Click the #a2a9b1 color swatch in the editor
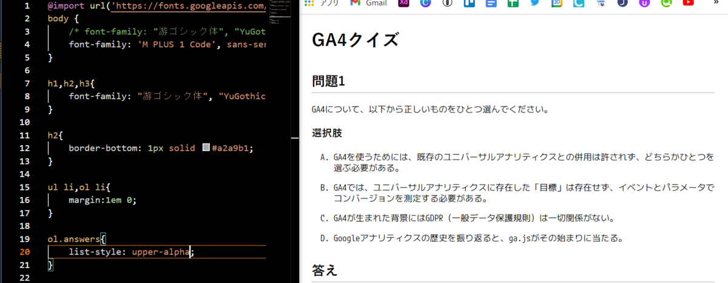Screen dimensions: 728x283 (x=206, y=148)
